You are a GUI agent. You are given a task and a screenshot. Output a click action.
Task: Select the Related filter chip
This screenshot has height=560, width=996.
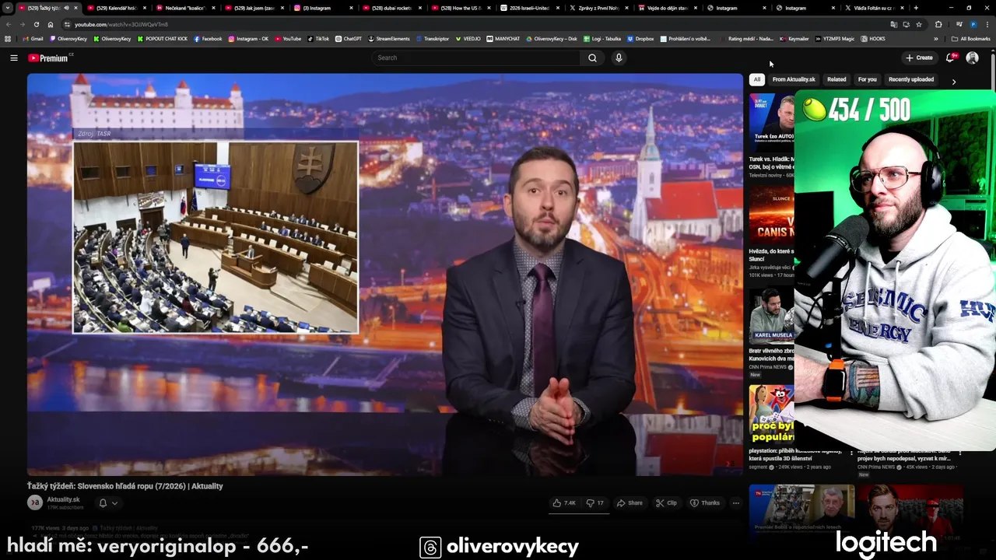click(836, 79)
